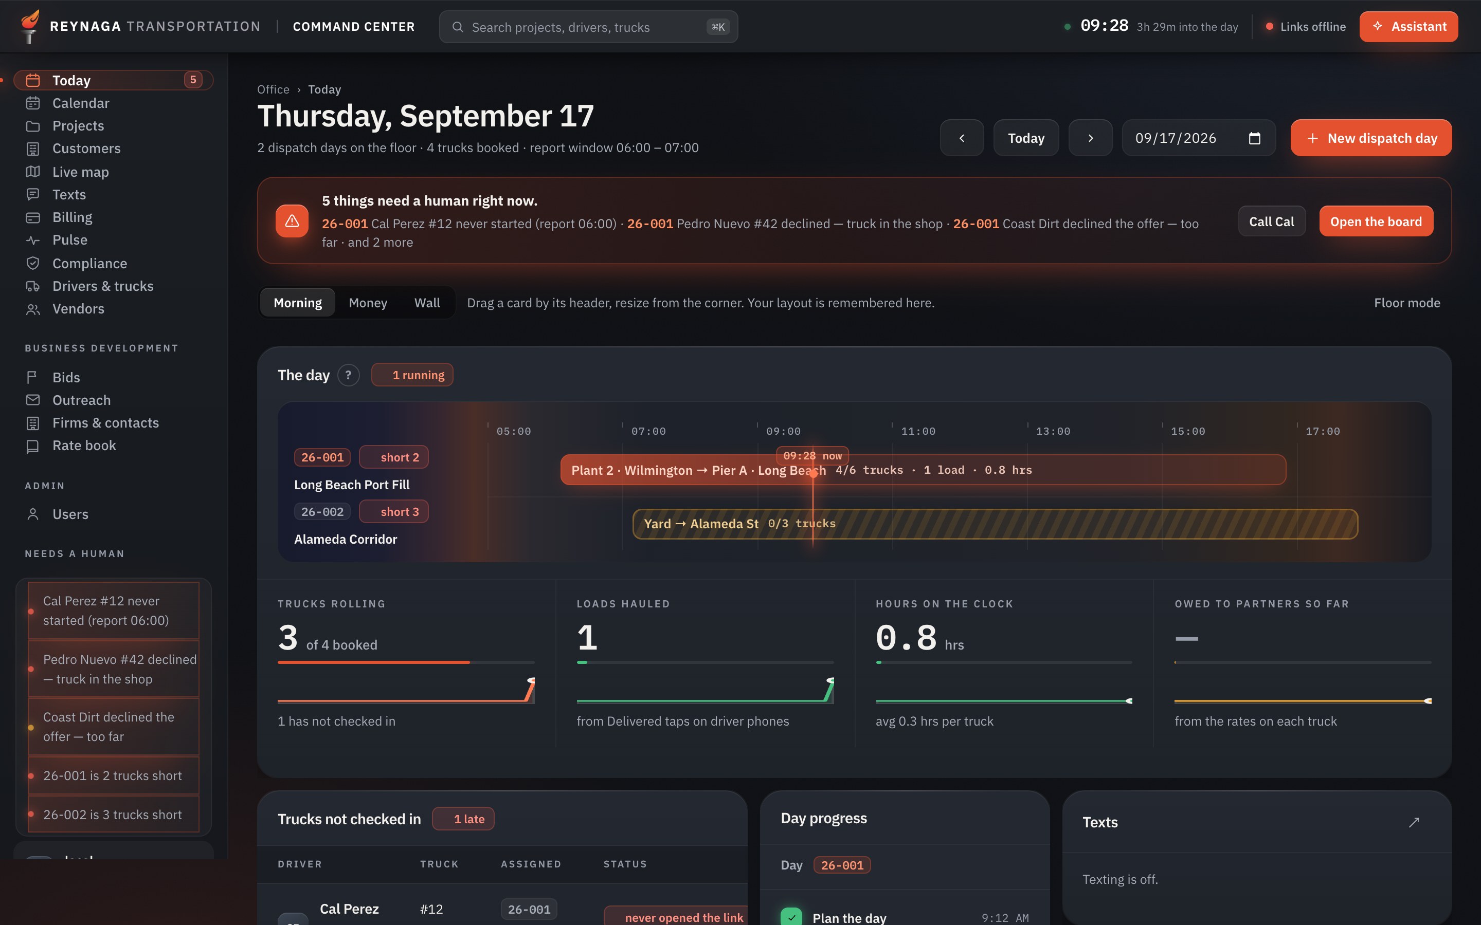This screenshot has height=925, width=1481.
Task: Select Today in the sidebar
Action: (113, 80)
